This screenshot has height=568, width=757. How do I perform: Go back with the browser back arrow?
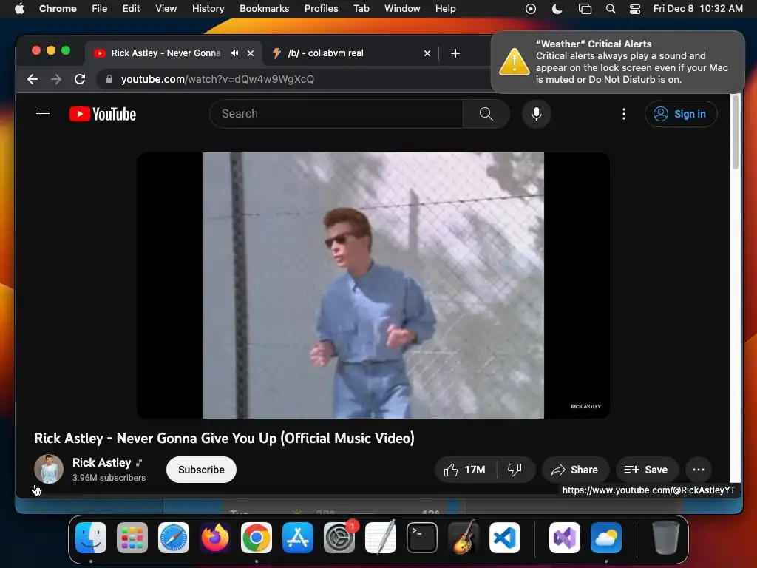[33, 79]
